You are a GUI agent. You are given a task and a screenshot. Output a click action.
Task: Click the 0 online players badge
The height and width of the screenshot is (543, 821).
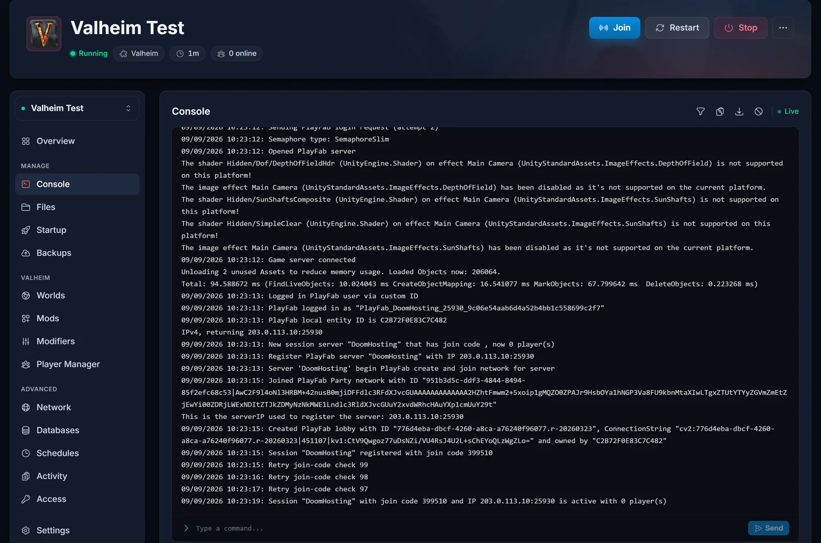point(237,53)
